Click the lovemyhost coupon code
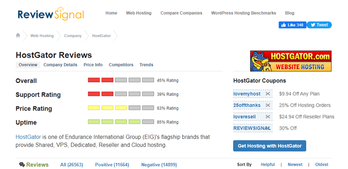The width and height of the screenshot is (348, 169). [x=247, y=94]
